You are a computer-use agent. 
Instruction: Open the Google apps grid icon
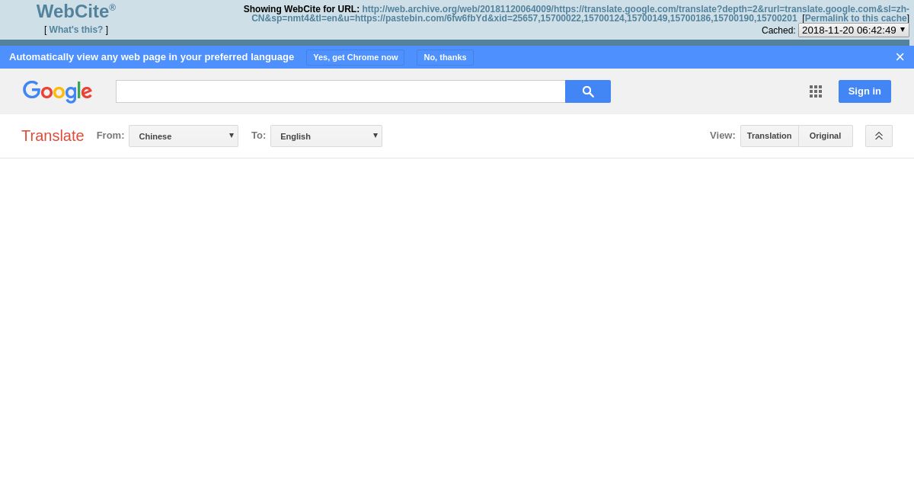click(816, 91)
